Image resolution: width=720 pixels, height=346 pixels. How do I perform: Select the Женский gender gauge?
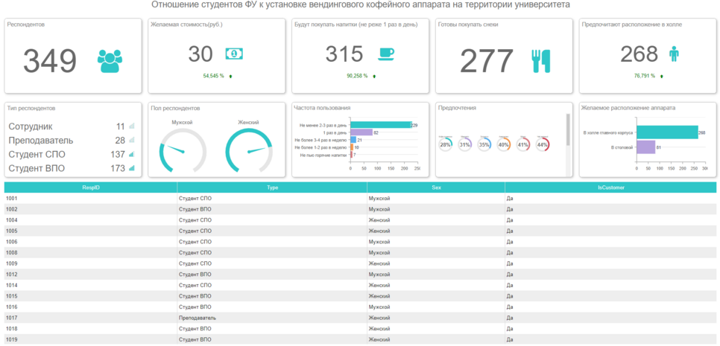pyautogui.click(x=248, y=150)
